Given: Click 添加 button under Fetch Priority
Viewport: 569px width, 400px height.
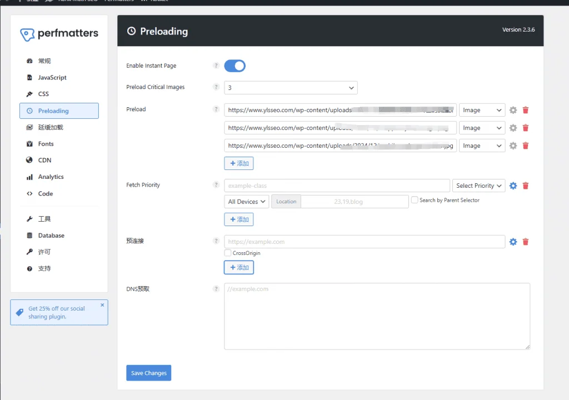Looking at the screenshot, I should click(239, 219).
